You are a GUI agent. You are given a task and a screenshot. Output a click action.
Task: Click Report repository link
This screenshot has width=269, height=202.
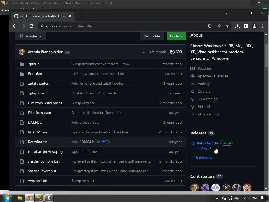(x=204, y=114)
